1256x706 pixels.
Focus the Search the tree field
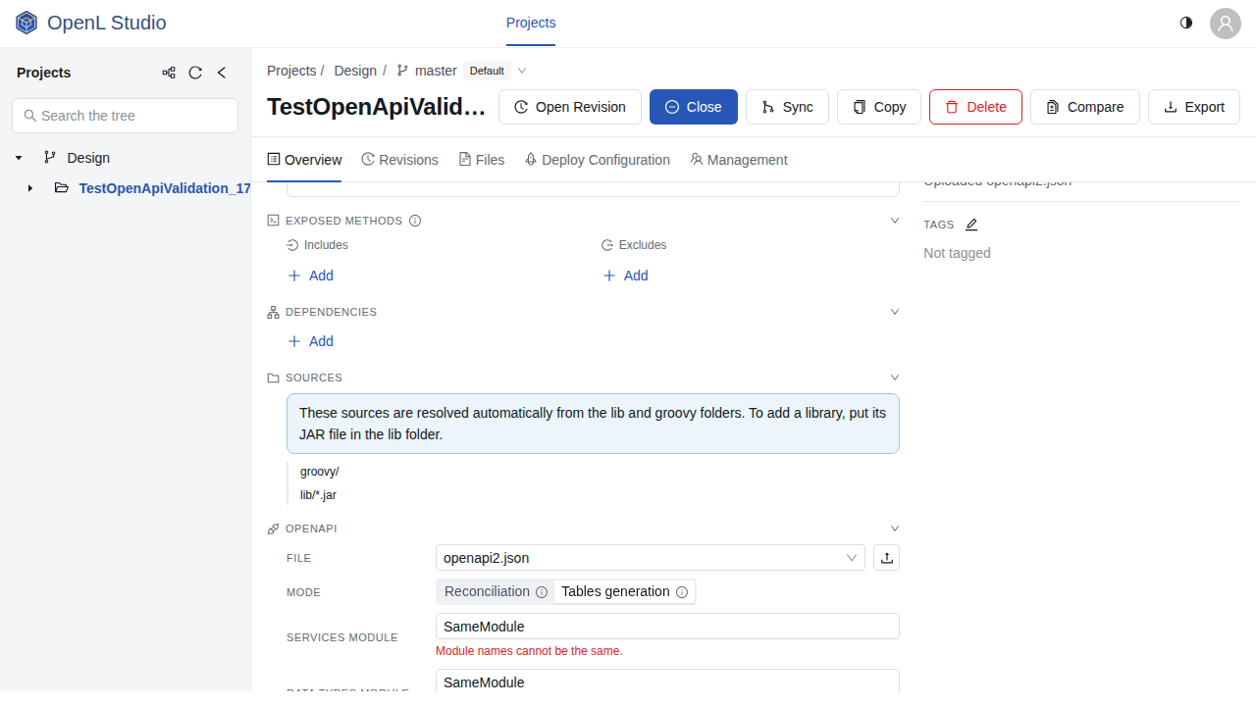pos(125,116)
